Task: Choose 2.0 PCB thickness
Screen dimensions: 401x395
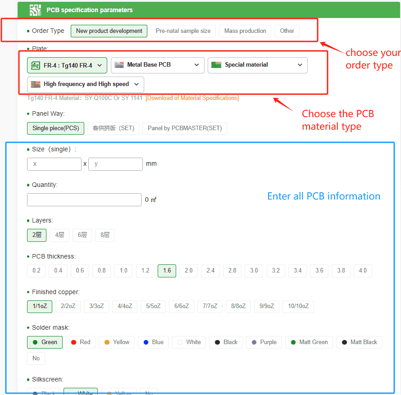Action: [x=188, y=270]
